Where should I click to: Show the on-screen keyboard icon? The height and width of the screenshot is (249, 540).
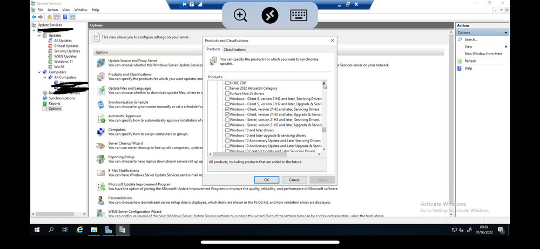point(299,15)
